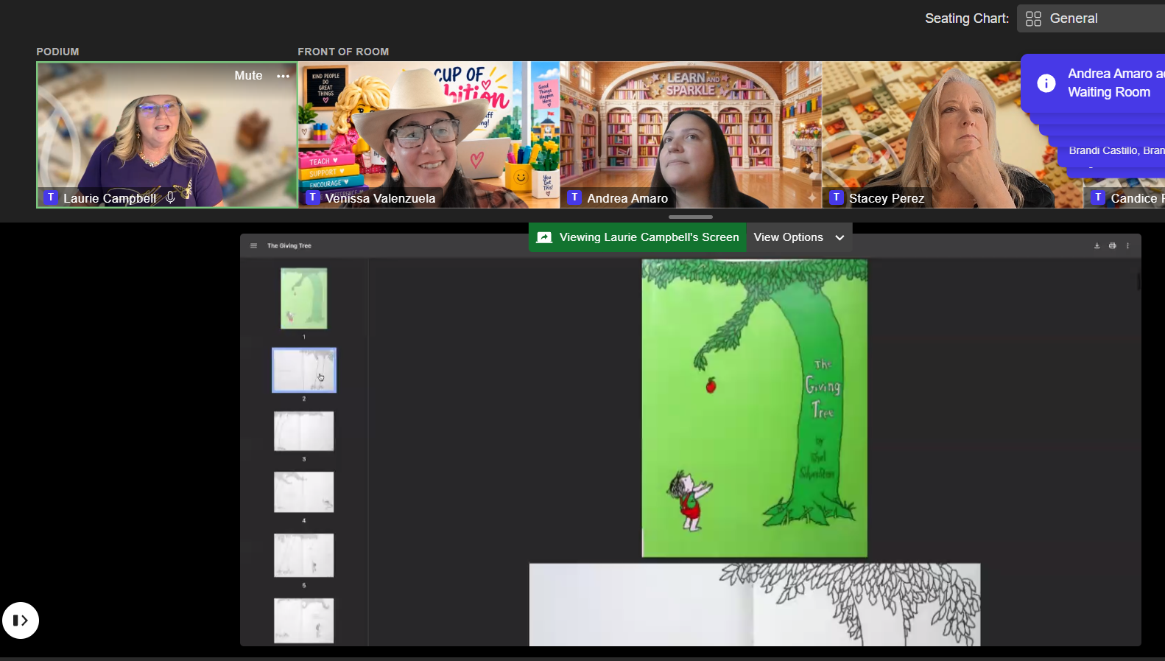Select page 5 thumbnail in sidebar
Viewport: 1165px width, 661px height.
click(x=304, y=556)
